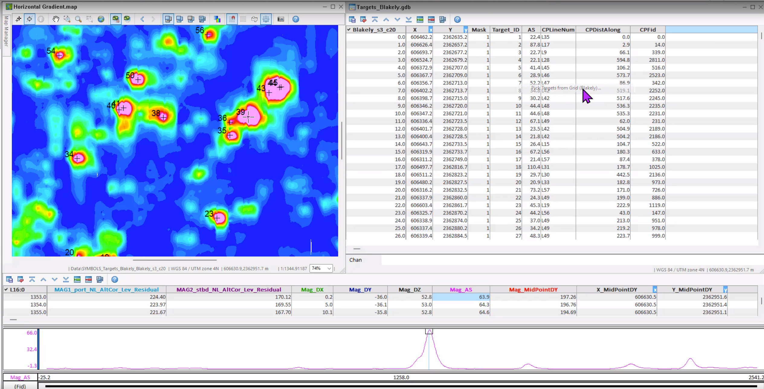Image resolution: width=764 pixels, height=389 pixels.
Task: Click the map toolbar help question icon
Action: point(295,19)
